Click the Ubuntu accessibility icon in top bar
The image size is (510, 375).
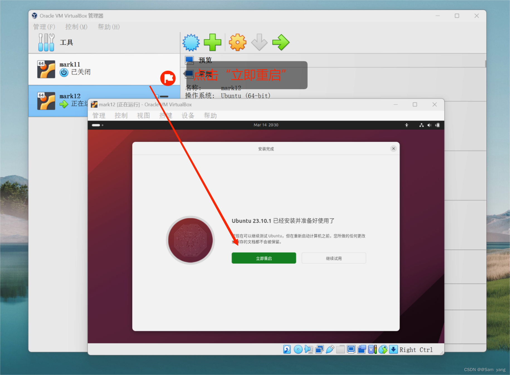coord(407,125)
